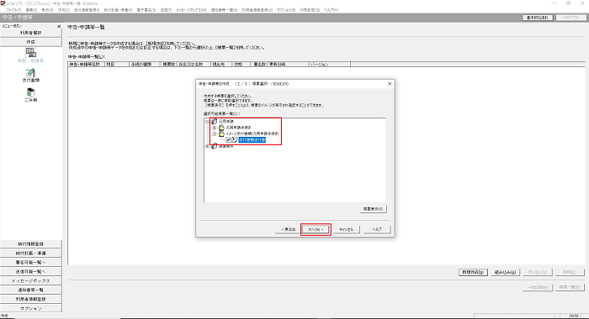Select the 汎用申請 root folder icon

tap(214, 122)
